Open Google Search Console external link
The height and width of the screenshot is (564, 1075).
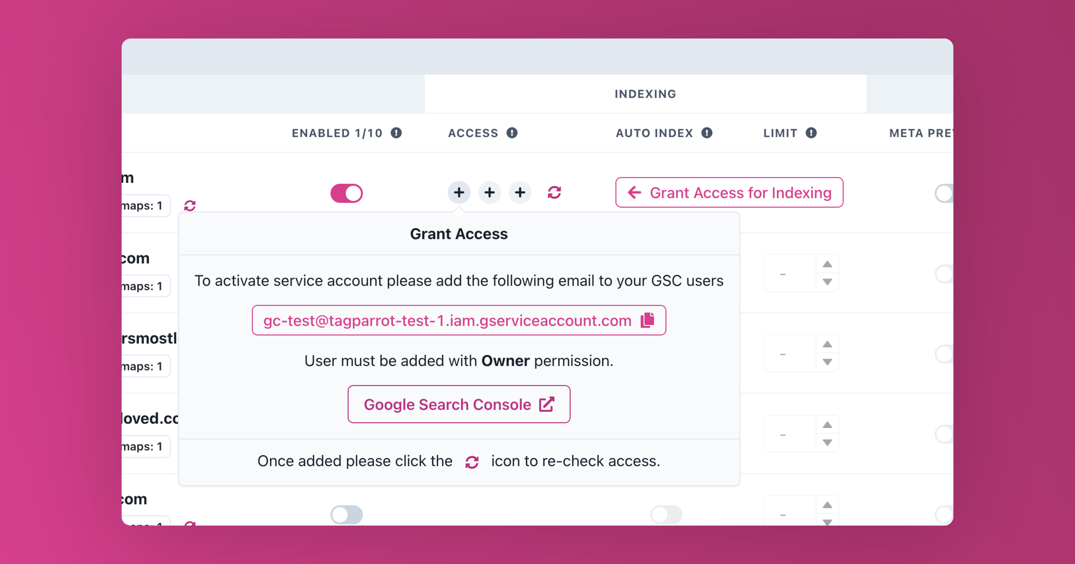pos(459,403)
